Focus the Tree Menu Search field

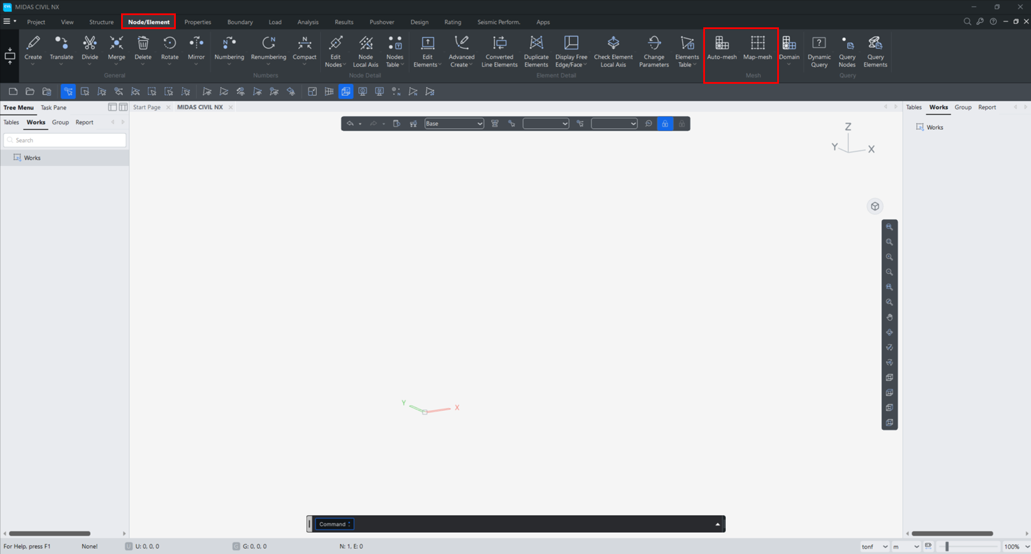(65, 140)
